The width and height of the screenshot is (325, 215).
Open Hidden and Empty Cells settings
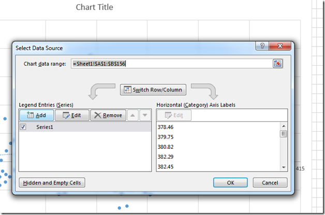coord(52,182)
